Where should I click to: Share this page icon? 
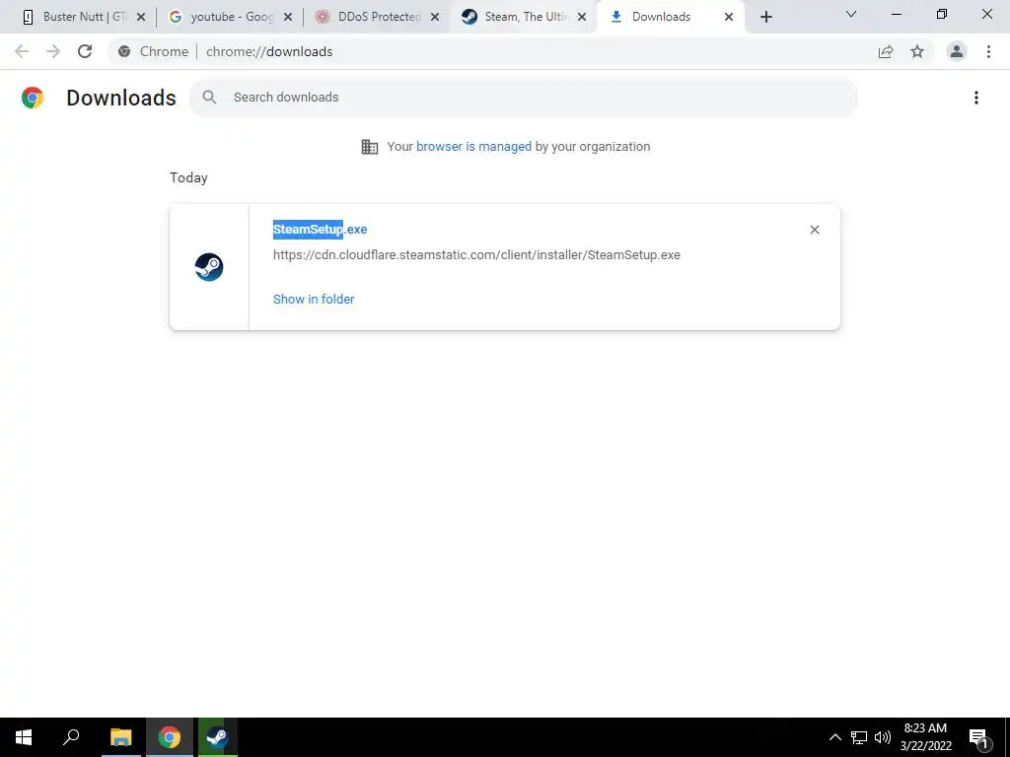pos(886,51)
